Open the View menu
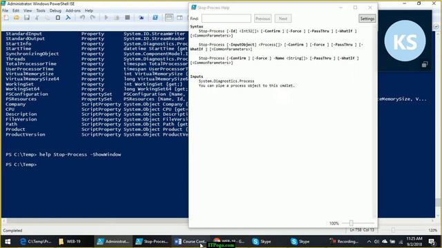This screenshot has width=442, height=248. coord(28,10)
